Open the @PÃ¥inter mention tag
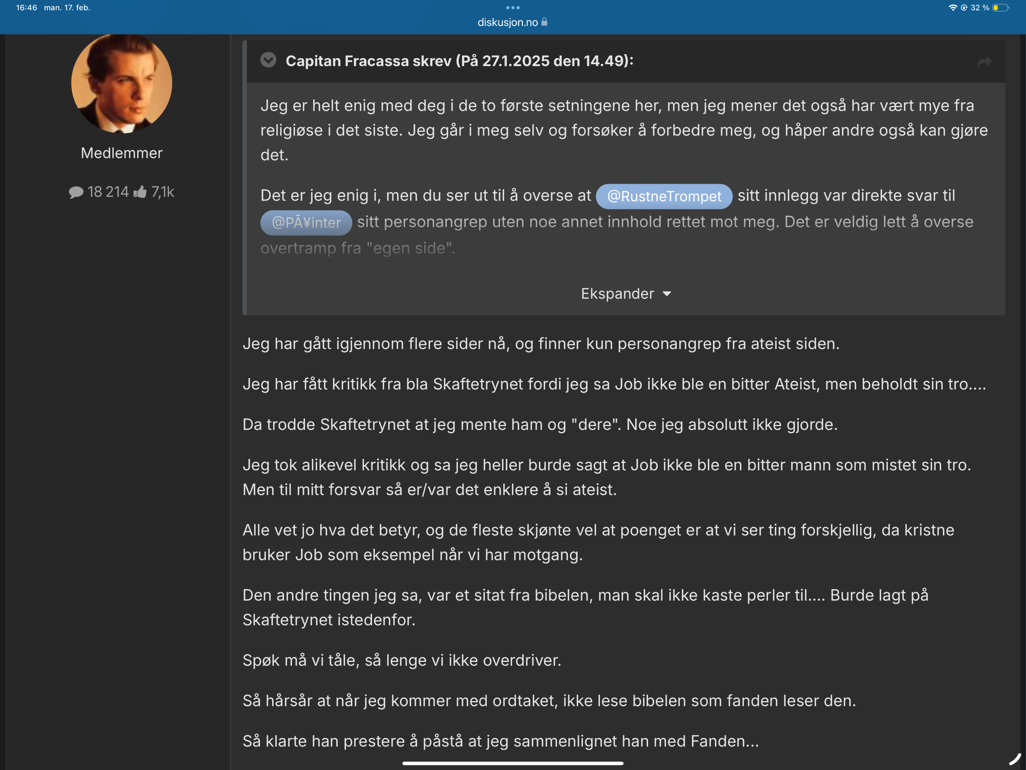The image size is (1026, 770). pos(306,222)
